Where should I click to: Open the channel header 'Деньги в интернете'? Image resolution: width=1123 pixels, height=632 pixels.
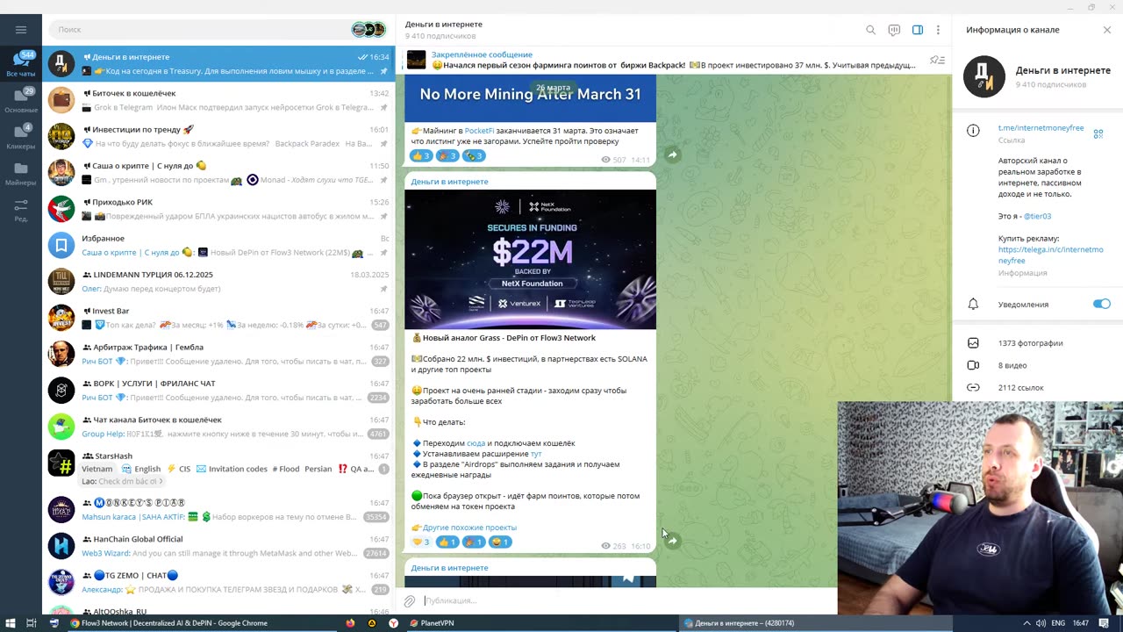443,25
